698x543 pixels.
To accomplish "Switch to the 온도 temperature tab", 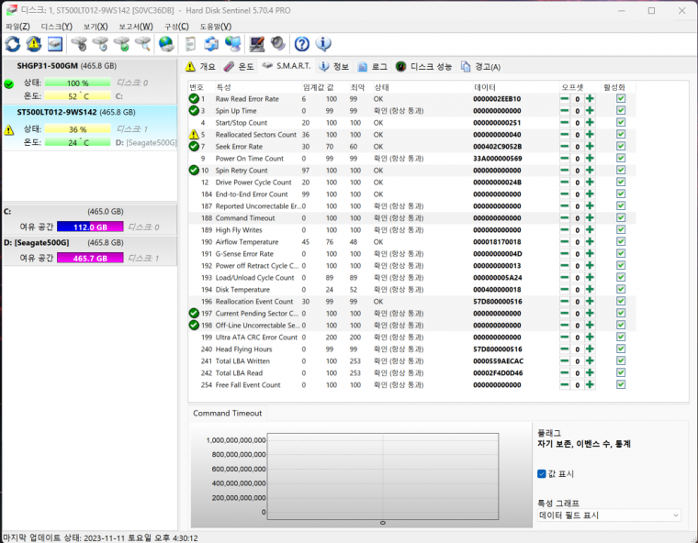I will pyautogui.click(x=239, y=67).
